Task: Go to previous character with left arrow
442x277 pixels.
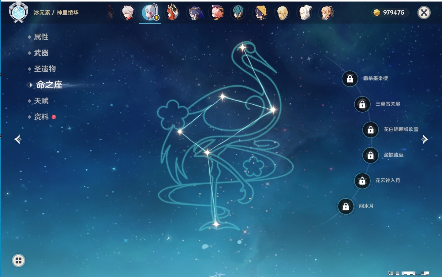Action: [x=18, y=139]
